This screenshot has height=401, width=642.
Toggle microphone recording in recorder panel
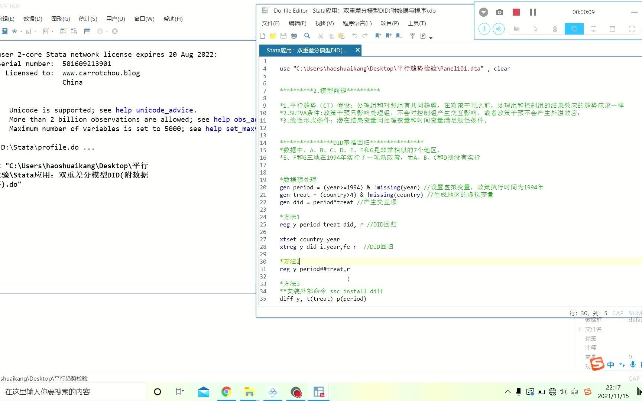click(x=484, y=29)
